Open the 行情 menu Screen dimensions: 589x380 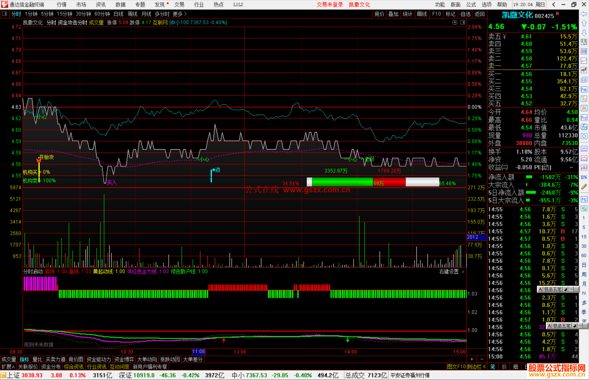pos(61,5)
